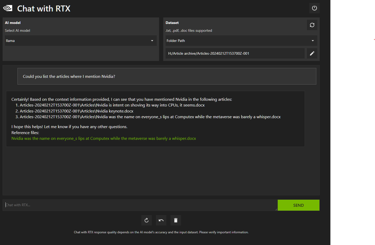Clear the chat using the trash icon

point(176,220)
